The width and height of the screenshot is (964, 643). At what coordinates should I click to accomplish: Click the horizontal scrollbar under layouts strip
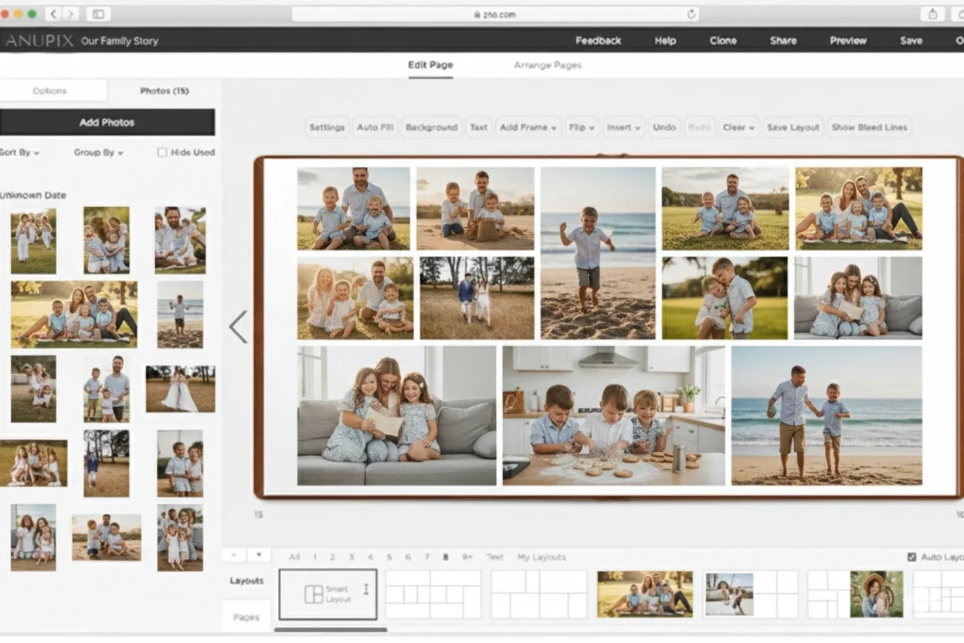[x=331, y=629]
